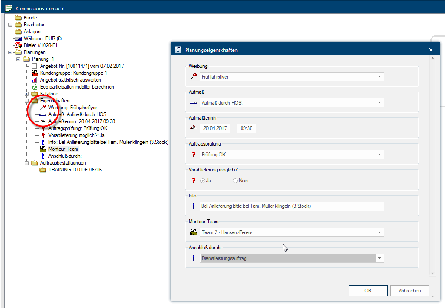Click the Abbrechen button
The image size is (445, 308).
410,291
